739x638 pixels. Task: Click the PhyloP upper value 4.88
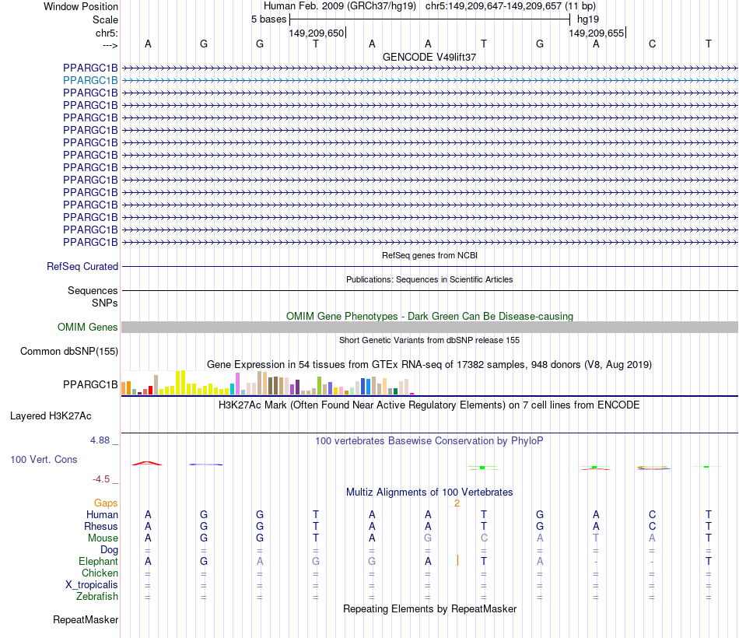100,440
